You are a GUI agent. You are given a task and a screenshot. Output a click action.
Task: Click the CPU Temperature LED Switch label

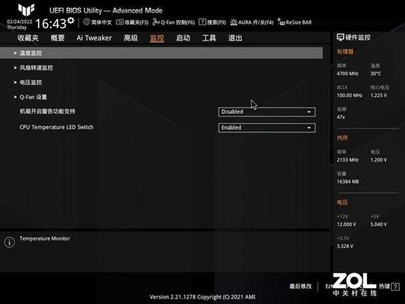coord(57,127)
